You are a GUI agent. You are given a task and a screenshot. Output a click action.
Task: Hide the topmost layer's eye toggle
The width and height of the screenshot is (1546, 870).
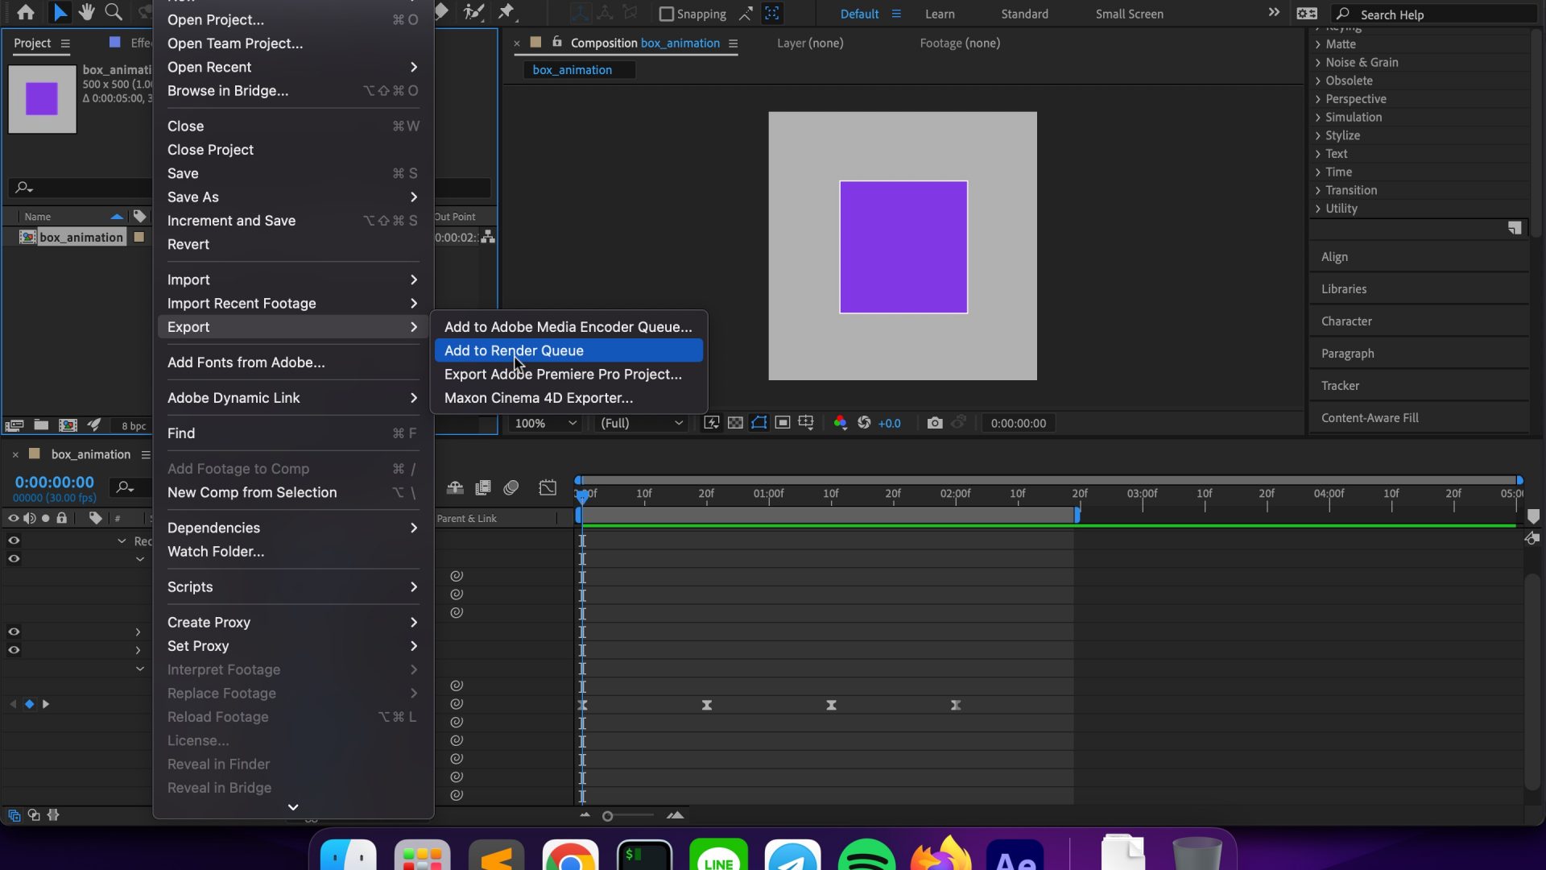[14, 541]
